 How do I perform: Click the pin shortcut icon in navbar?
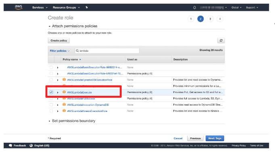click(x=87, y=7)
